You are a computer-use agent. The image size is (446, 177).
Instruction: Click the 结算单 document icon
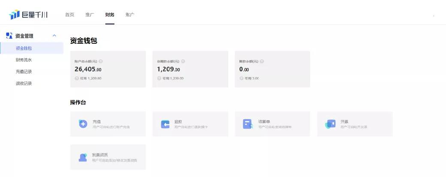pos(247,124)
